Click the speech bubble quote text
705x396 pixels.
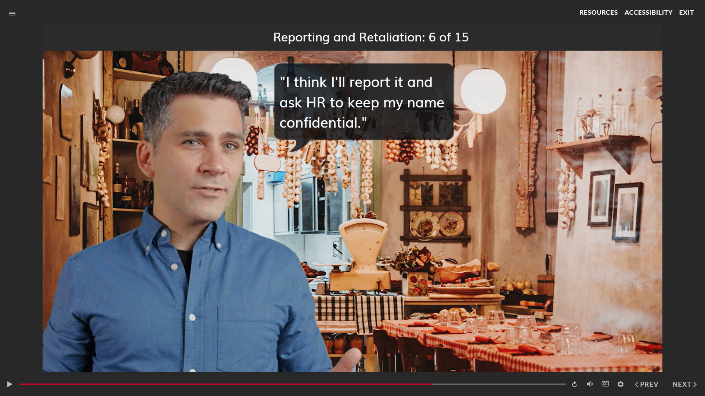point(362,102)
